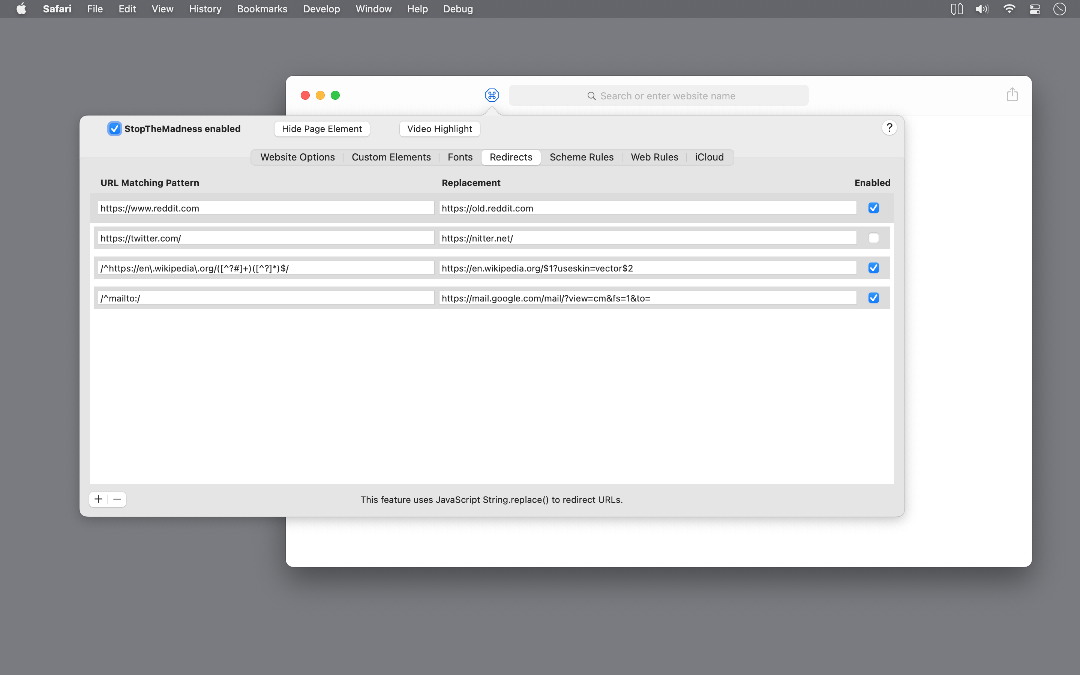Close the Safari window with red button
This screenshot has height=675, width=1080.
(305, 95)
